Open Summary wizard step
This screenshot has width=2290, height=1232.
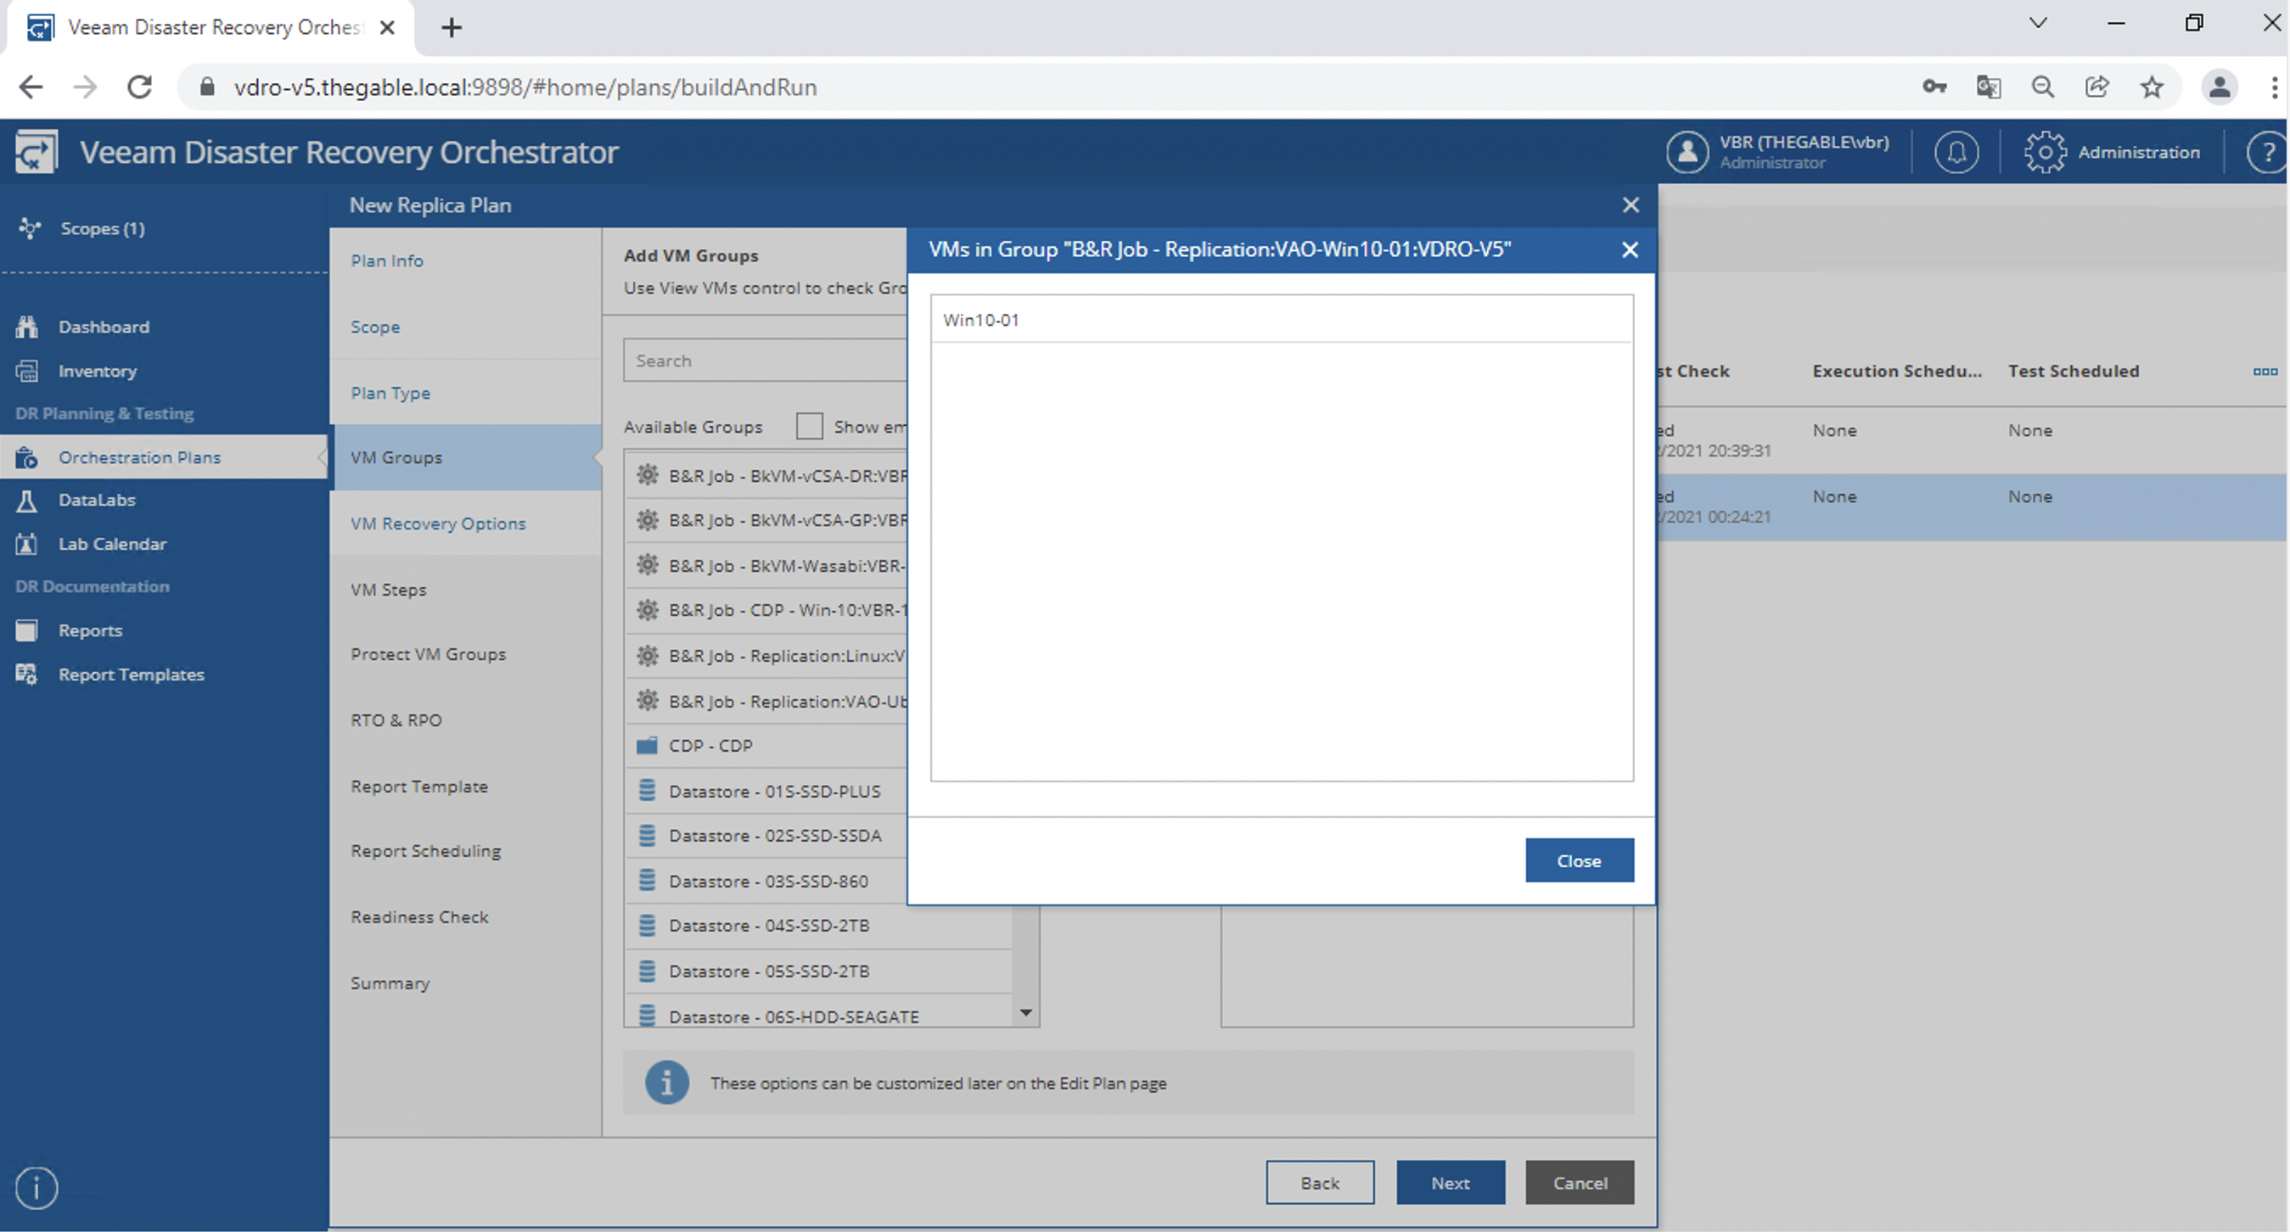(x=390, y=983)
